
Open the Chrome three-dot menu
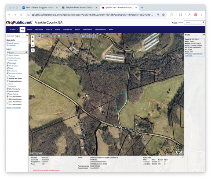[x=202, y=15]
